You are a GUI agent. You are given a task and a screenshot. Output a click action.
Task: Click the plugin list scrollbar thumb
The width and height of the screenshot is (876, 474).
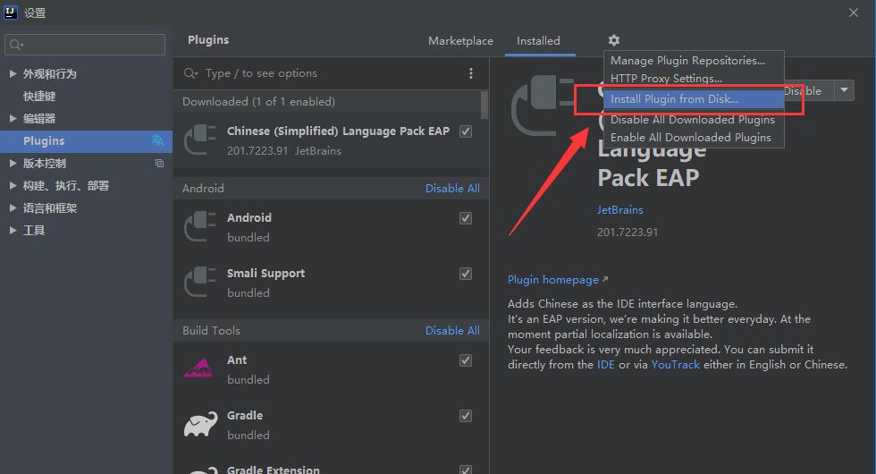click(484, 105)
